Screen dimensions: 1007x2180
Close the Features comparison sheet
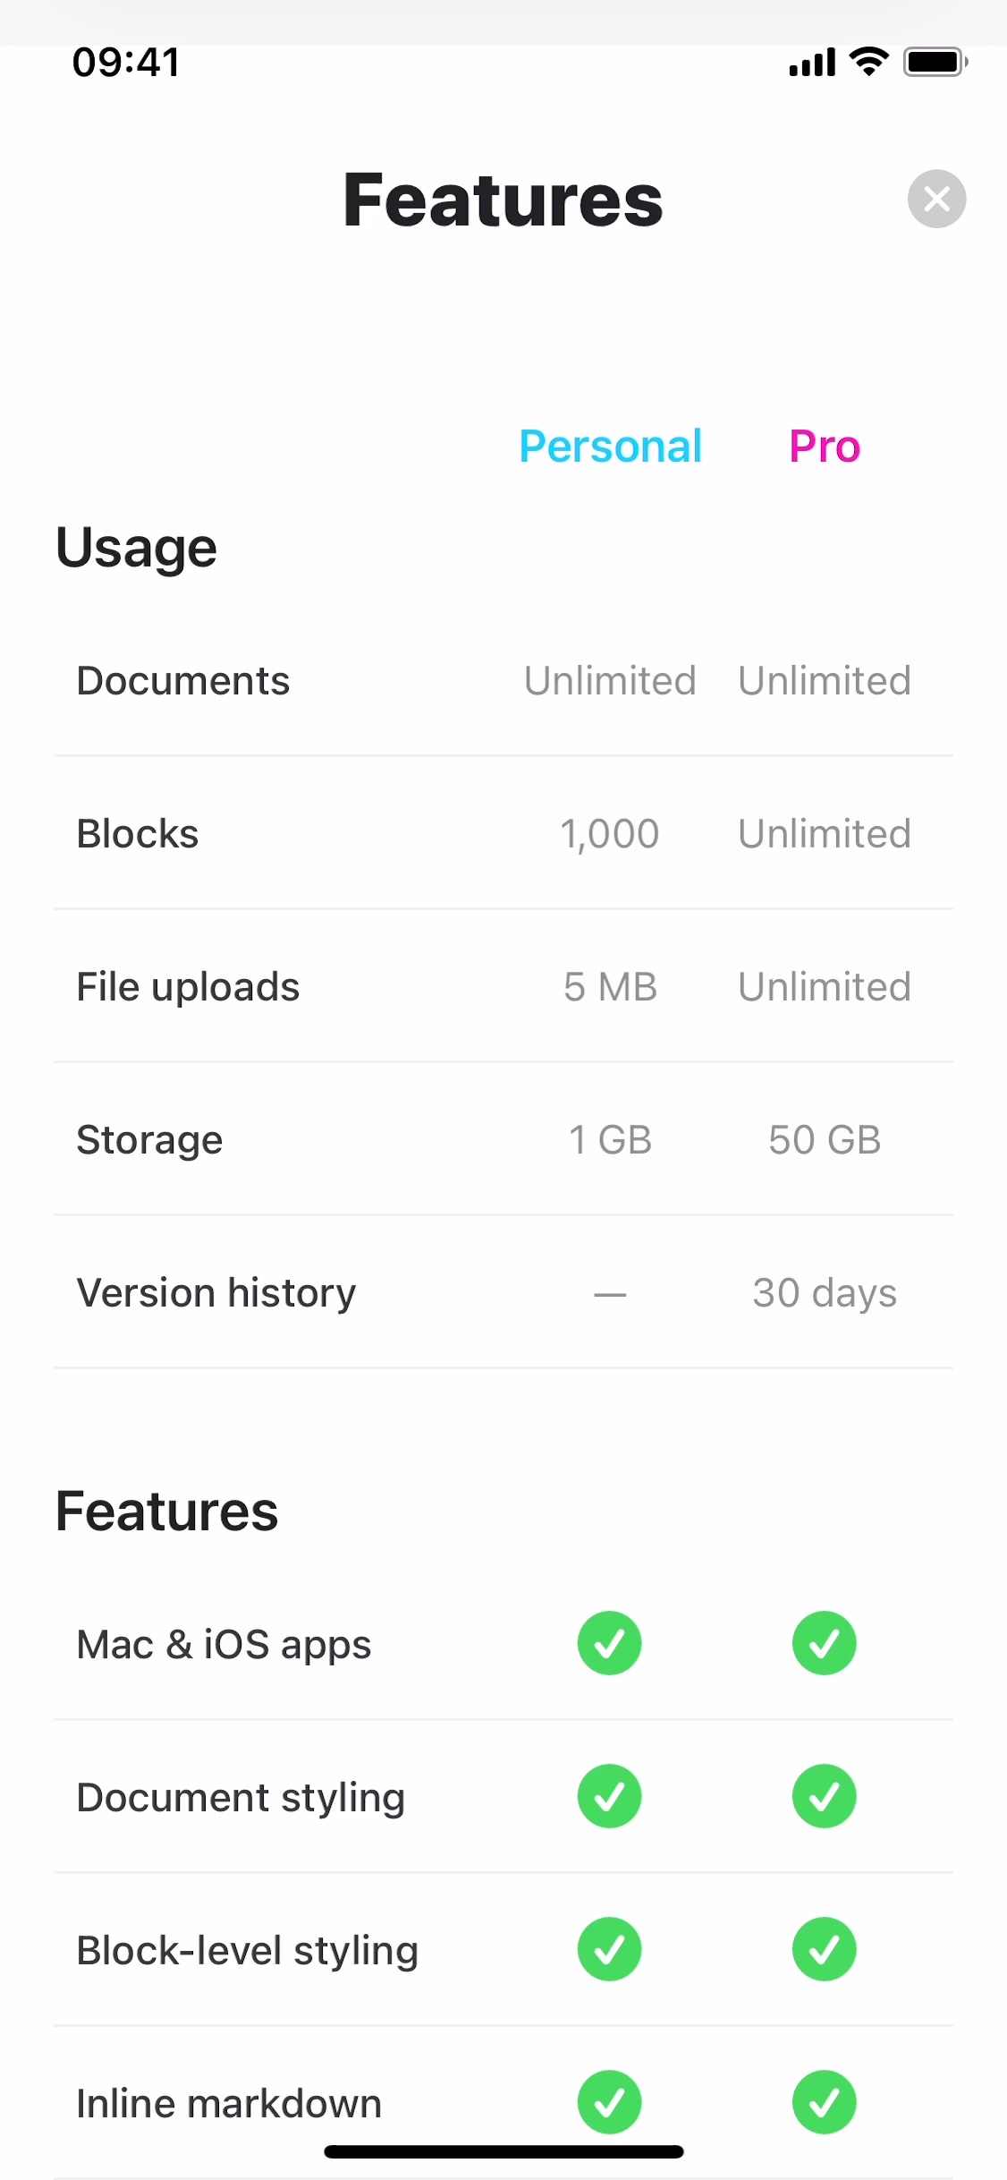click(936, 199)
